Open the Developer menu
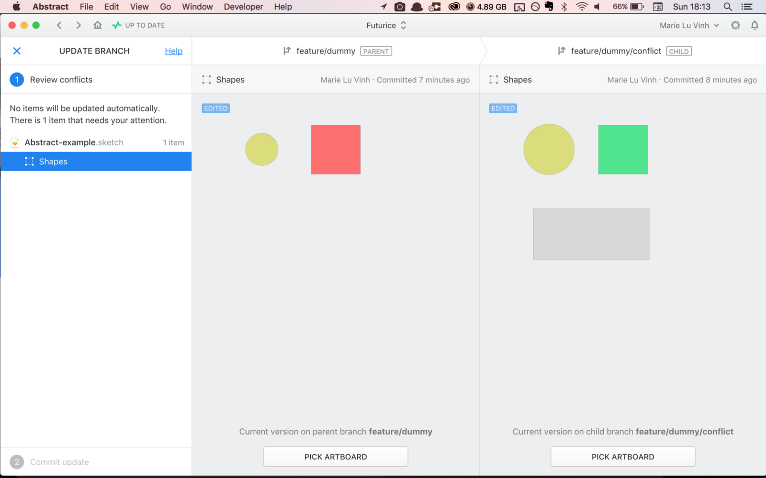This screenshot has height=478, width=766. 243,7
